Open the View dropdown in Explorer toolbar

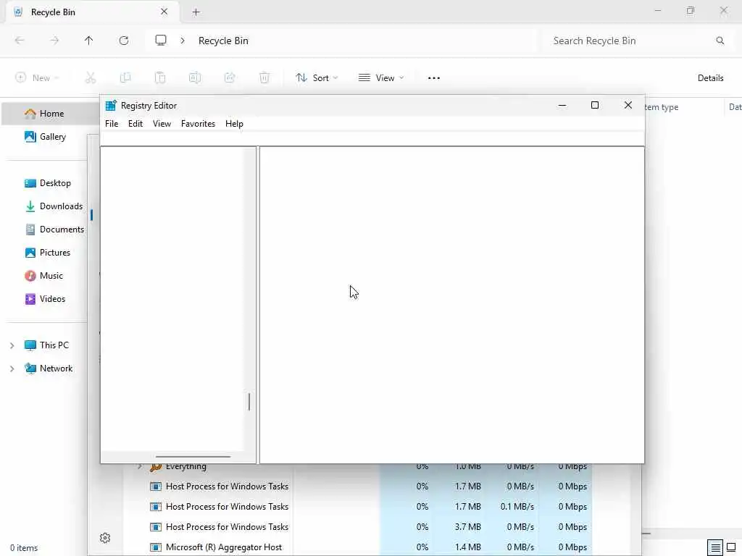(381, 78)
